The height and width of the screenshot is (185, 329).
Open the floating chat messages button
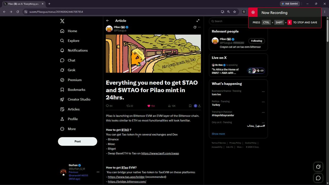tap(318, 178)
